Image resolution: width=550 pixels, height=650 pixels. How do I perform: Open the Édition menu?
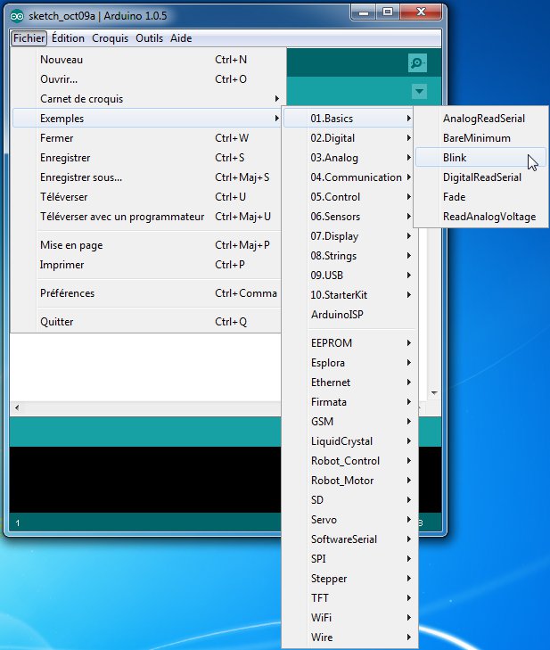tap(68, 38)
